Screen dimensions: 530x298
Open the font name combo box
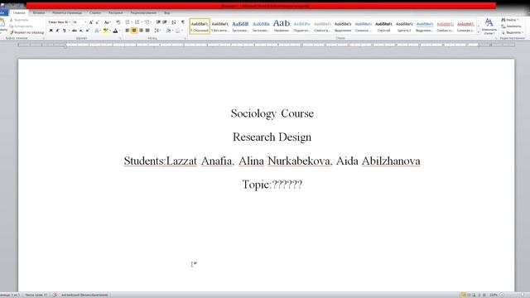click(x=59, y=22)
